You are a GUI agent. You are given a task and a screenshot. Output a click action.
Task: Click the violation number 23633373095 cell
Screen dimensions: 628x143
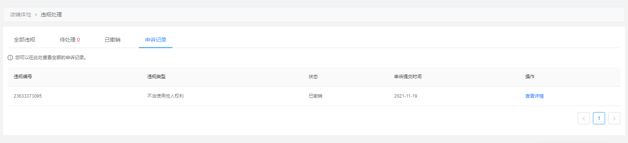[x=28, y=96]
